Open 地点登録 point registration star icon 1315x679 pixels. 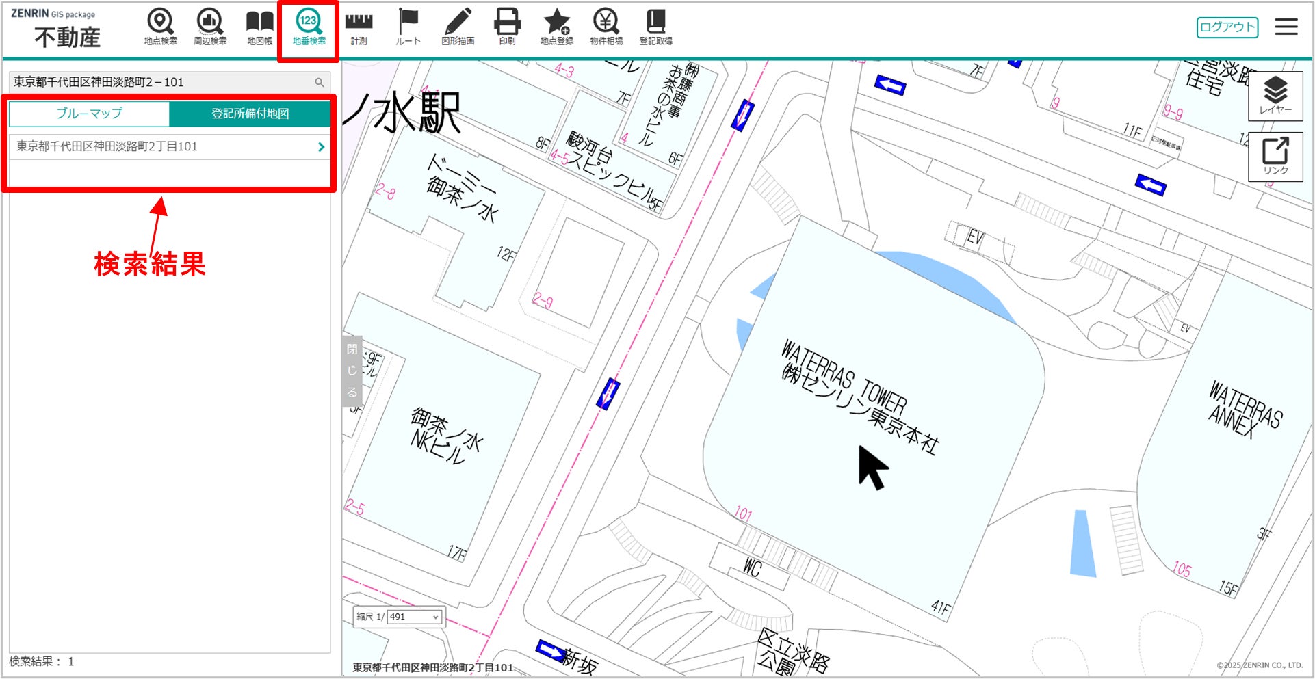point(556,27)
